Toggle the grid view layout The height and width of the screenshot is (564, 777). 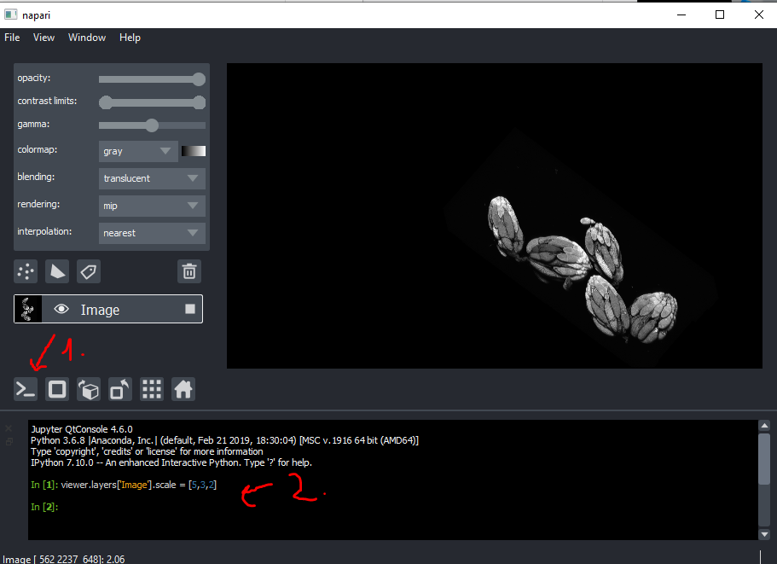point(151,389)
